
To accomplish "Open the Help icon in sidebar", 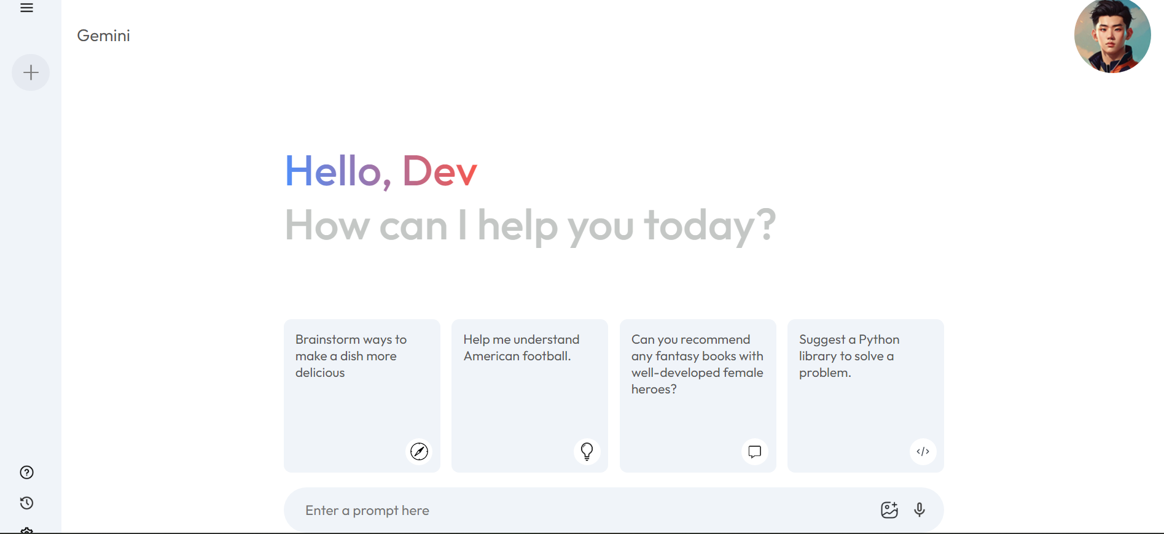I will point(26,472).
